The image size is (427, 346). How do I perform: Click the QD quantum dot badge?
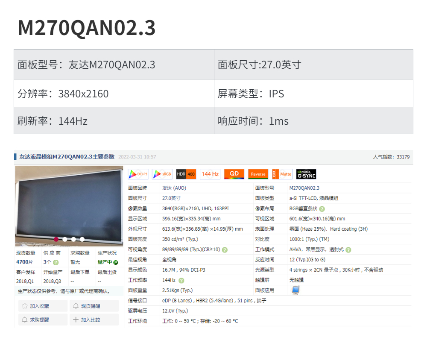(234, 174)
